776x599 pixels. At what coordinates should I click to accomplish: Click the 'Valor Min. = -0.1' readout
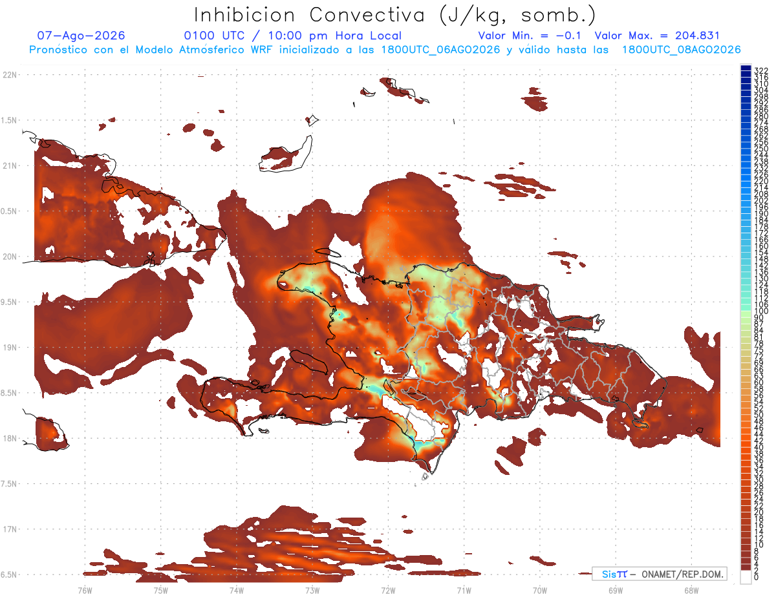pyautogui.click(x=530, y=36)
